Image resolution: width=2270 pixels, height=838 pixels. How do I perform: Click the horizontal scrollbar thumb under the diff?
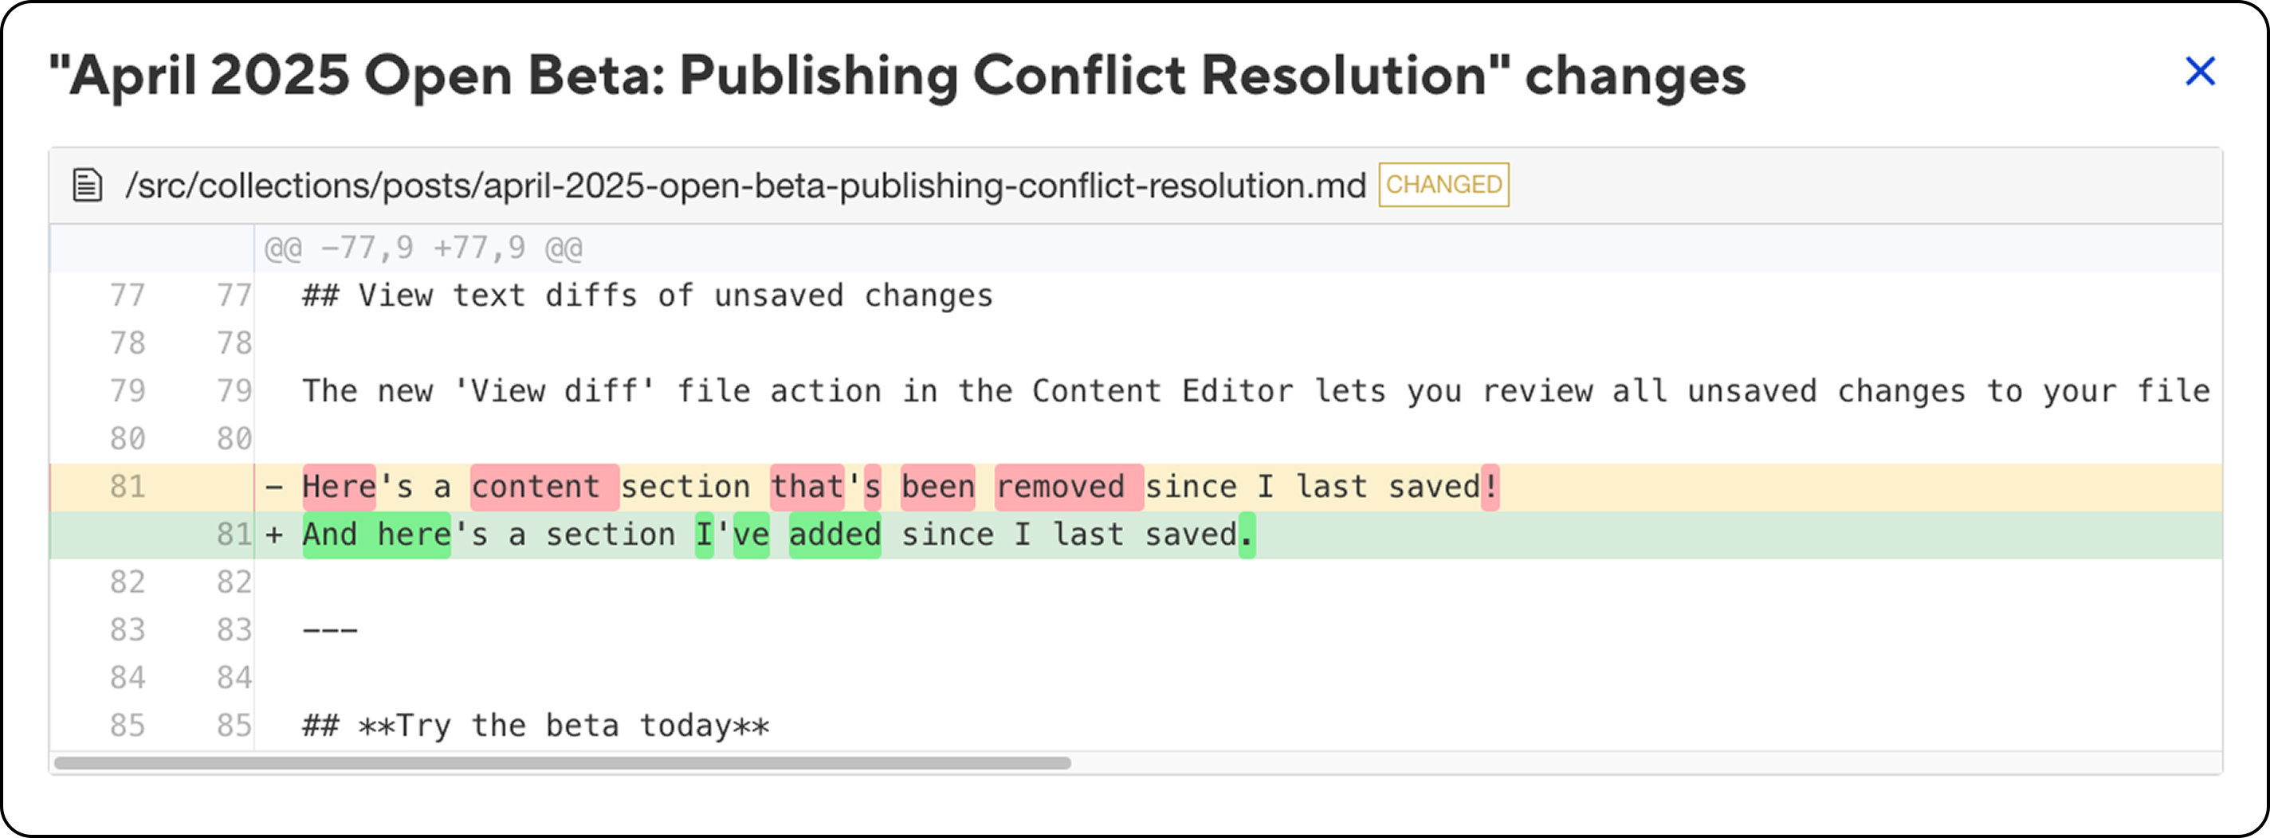(x=562, y=763)
